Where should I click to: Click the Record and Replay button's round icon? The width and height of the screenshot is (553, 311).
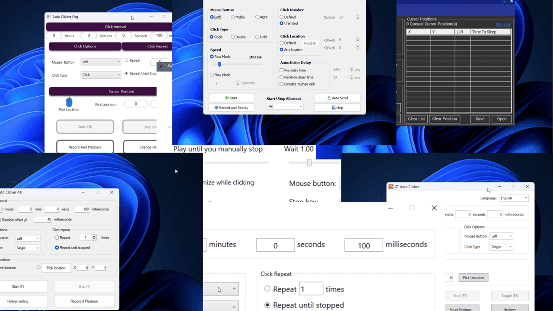coord(216,108)
